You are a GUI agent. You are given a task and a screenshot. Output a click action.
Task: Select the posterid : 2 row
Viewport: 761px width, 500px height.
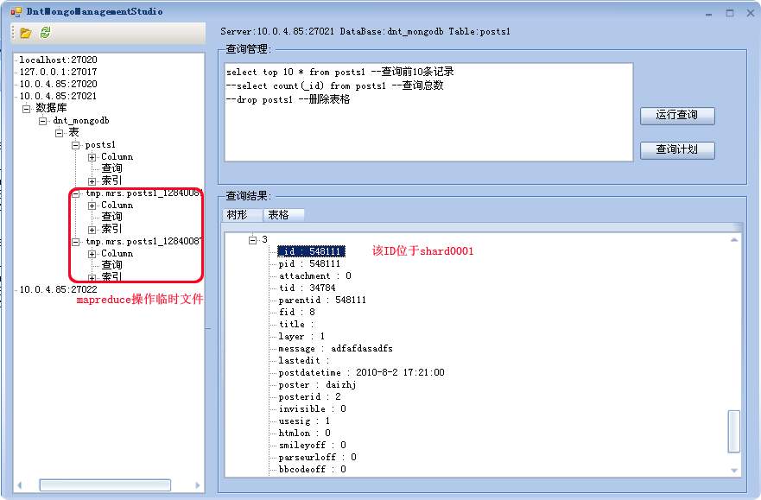click(309, 396)
